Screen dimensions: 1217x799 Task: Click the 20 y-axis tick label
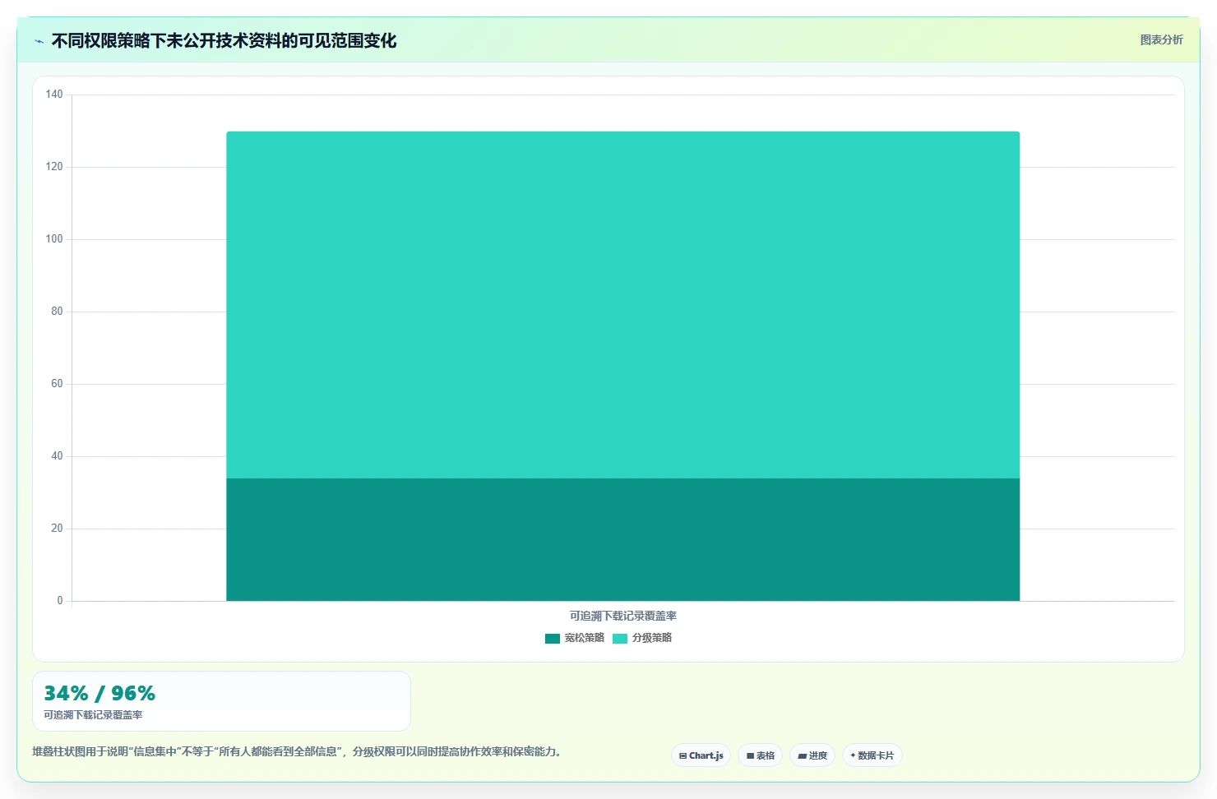pyautogui.click(x=57, y=529)
